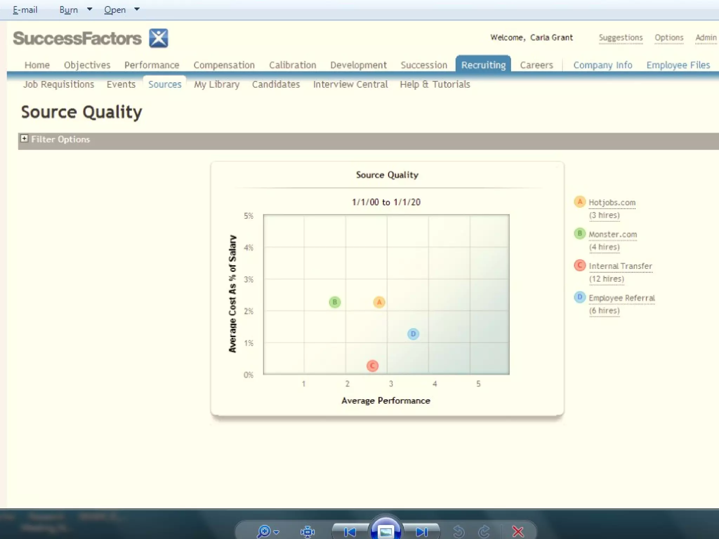Open the Candidates sub-tab

[x=276, y=84]
